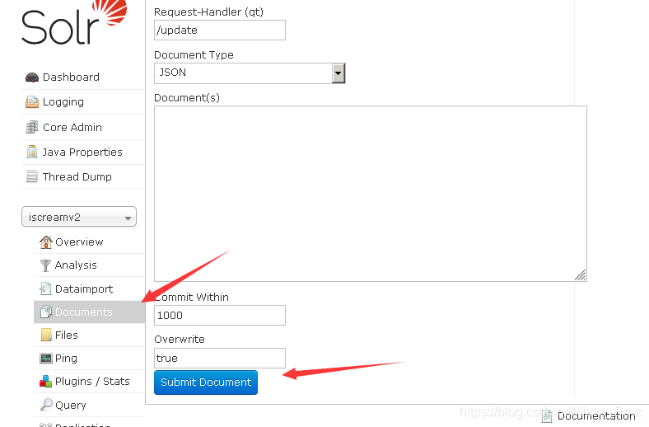This screenshot has height=427, width=649.
Task: Open Thread Dump page
Action: (77, 177)
